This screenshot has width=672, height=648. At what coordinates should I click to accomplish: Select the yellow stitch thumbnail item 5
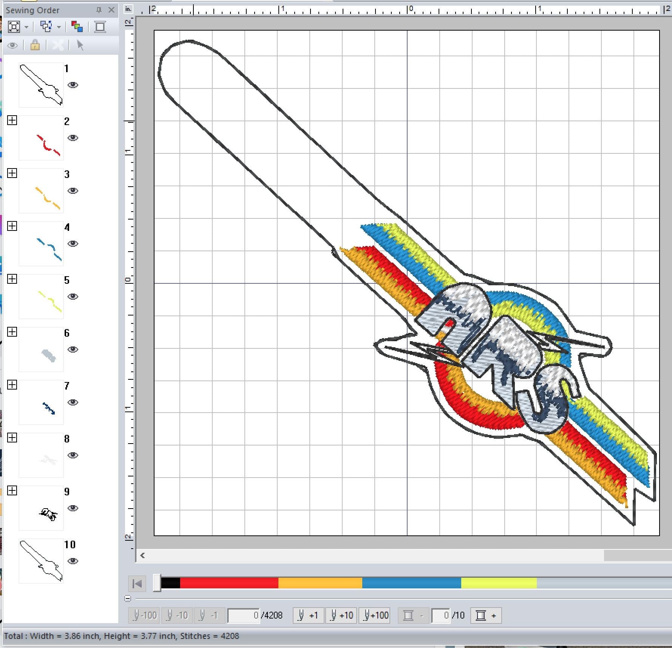click(x=41, y=297)
